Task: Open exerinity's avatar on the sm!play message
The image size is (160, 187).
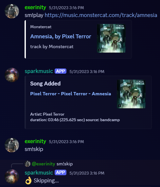Action: pos(12,11)
